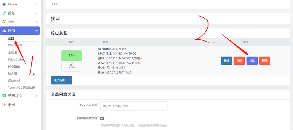293x130 pixels.
Task: Click the VPN globe icon
Action: [4, 22]
